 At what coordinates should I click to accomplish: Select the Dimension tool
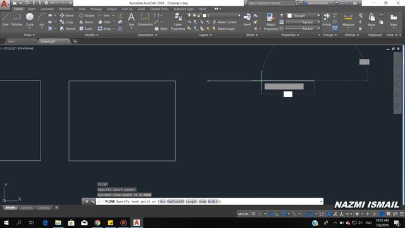pyautogui.click(x=145, y=20)
